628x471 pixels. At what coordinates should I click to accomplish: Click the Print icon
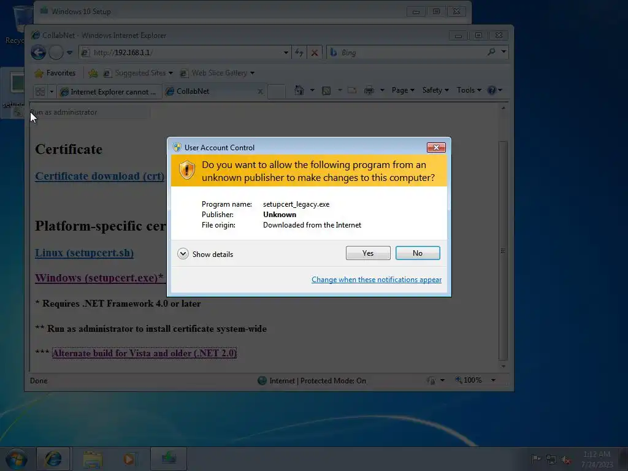(369, 91)
